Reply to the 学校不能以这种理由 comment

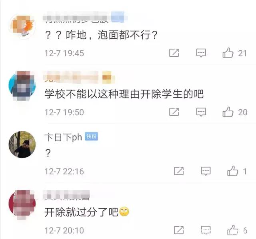[201, 112]
